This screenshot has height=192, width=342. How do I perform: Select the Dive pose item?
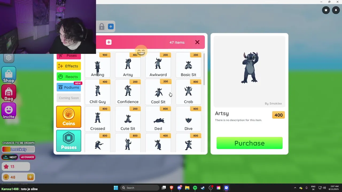(188, 119)
